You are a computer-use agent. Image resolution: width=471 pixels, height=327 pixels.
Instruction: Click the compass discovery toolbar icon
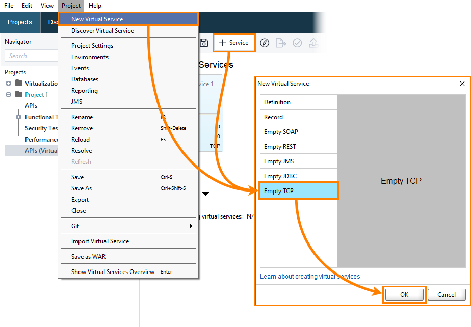point(264,43)
